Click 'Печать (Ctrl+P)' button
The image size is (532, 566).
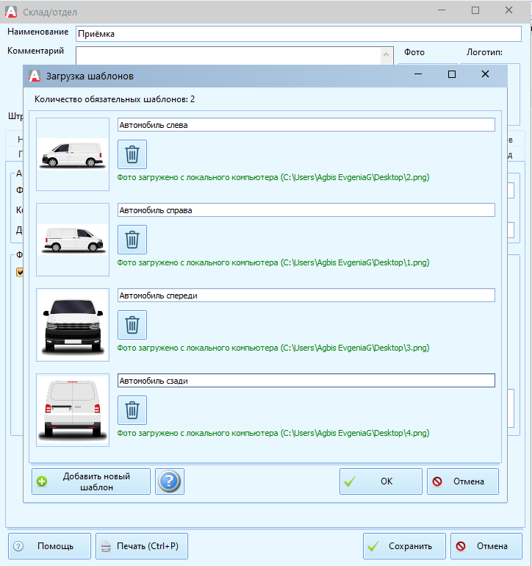point(142,546)
